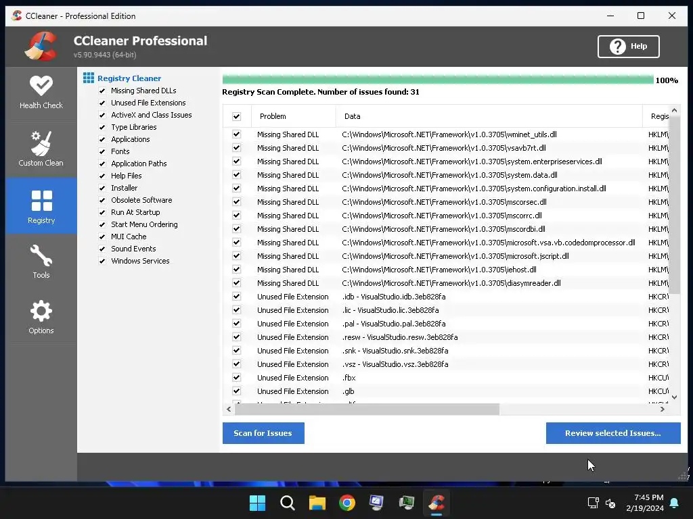
Task: Open the notification bell in tray
Action: (x=675, y=503)
